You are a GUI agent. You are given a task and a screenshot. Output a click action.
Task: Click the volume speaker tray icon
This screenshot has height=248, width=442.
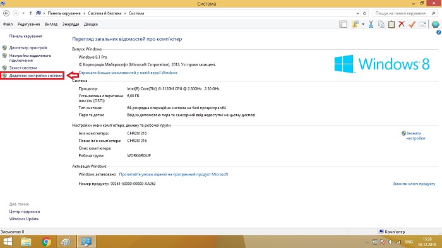tap(390, 242)
